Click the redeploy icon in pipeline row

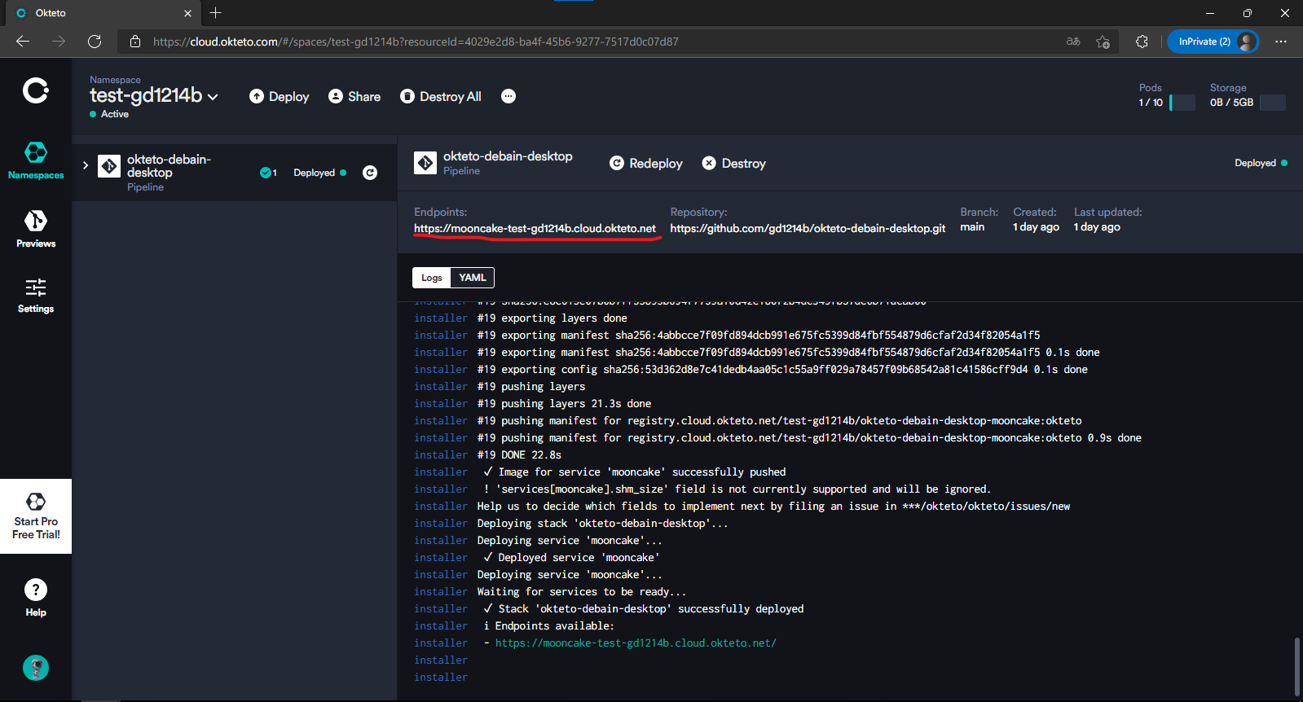tap(370, 173)
